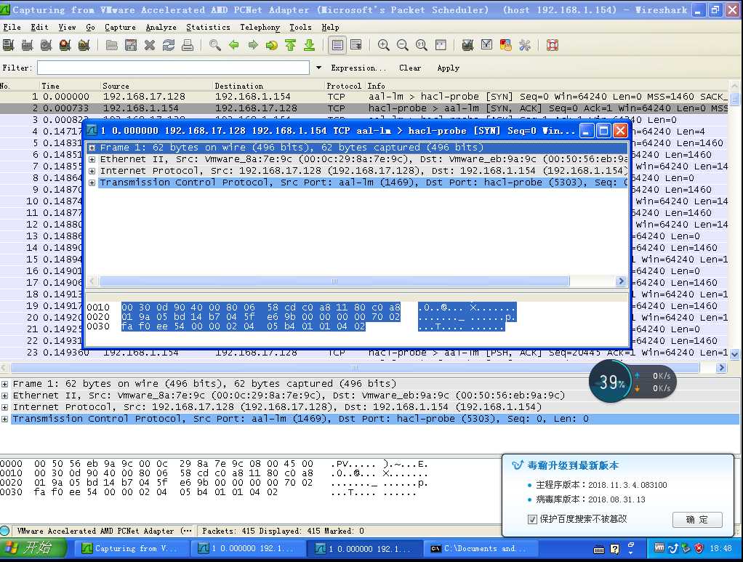The image size is (743, 562).
Task: Close the capture file (X icon)
Action: [x=150, y=45]
